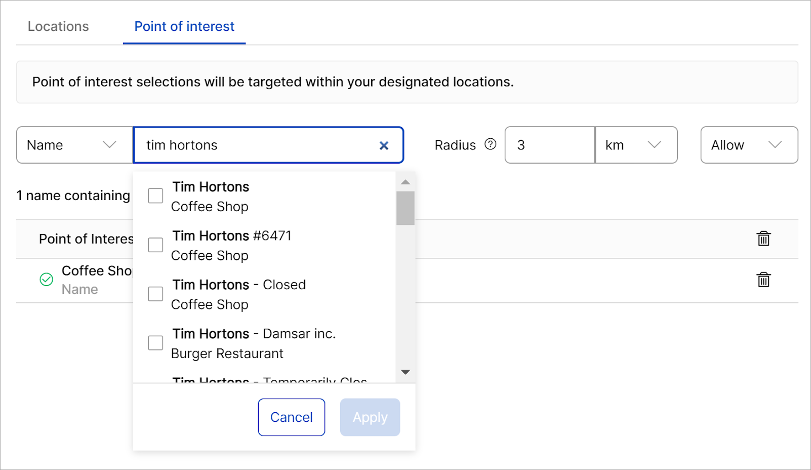Select the Point of interest tab

click(x=184, y=26)
